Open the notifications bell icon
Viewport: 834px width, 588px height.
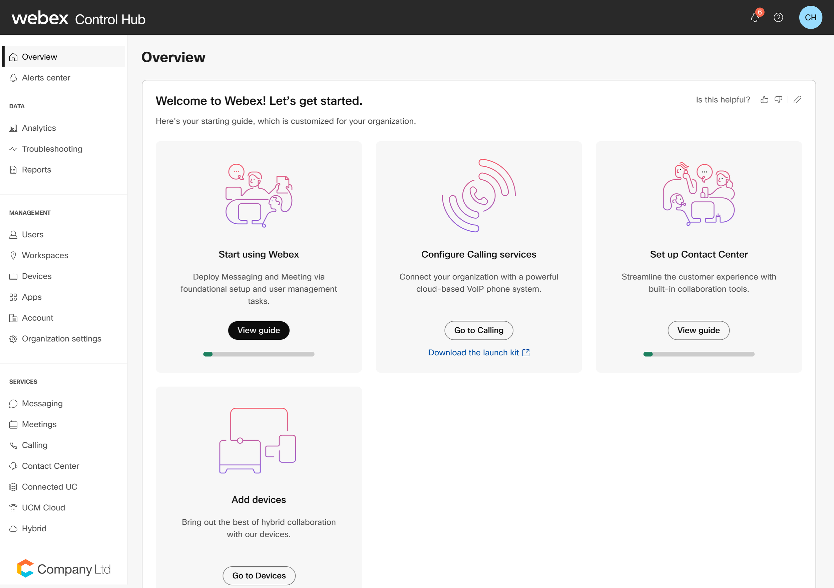[x=755, y=17]
